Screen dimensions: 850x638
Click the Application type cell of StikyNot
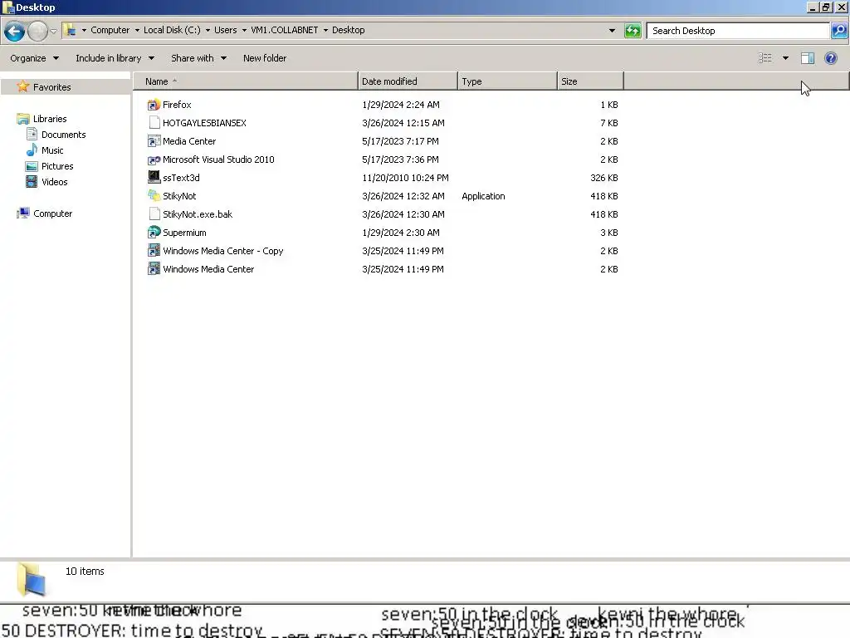483,196
